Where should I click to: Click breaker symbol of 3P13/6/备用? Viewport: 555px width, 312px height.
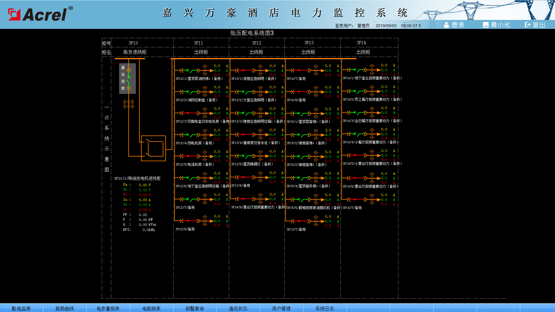pyautogui.click(x=245, y=177)
